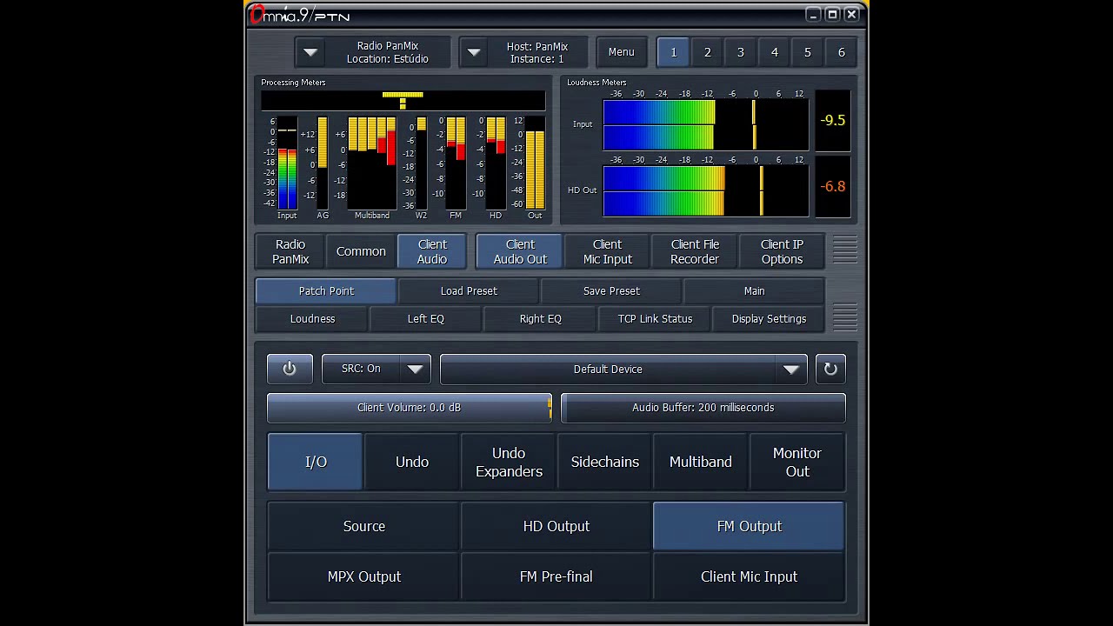Click the Omnia.9/PTN logo in title bar
1113x626 pixels.
pos(300,15)
